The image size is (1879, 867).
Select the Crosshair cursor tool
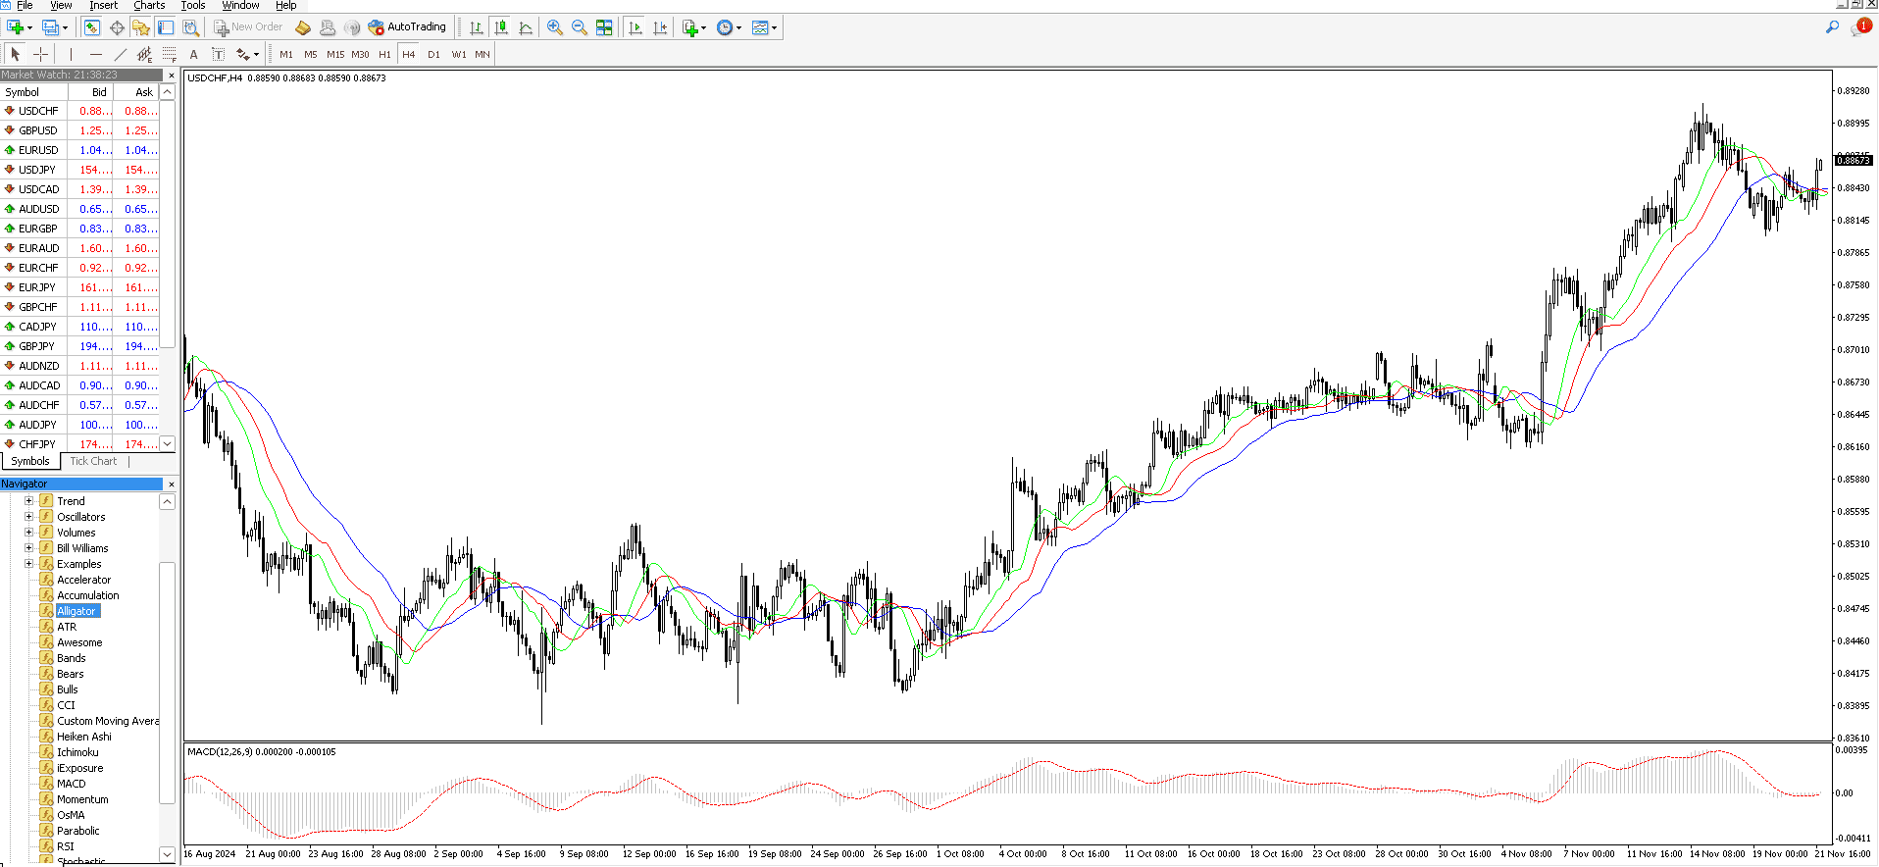[x=40, y=54]
